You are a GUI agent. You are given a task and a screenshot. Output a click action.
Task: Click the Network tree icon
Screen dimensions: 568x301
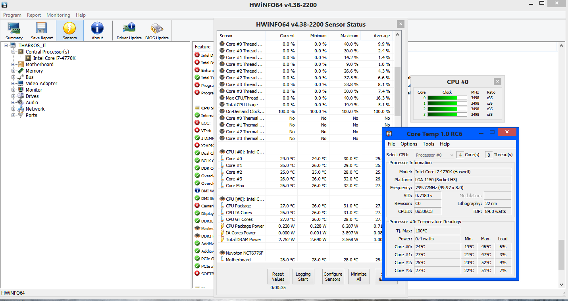point(21,109)
